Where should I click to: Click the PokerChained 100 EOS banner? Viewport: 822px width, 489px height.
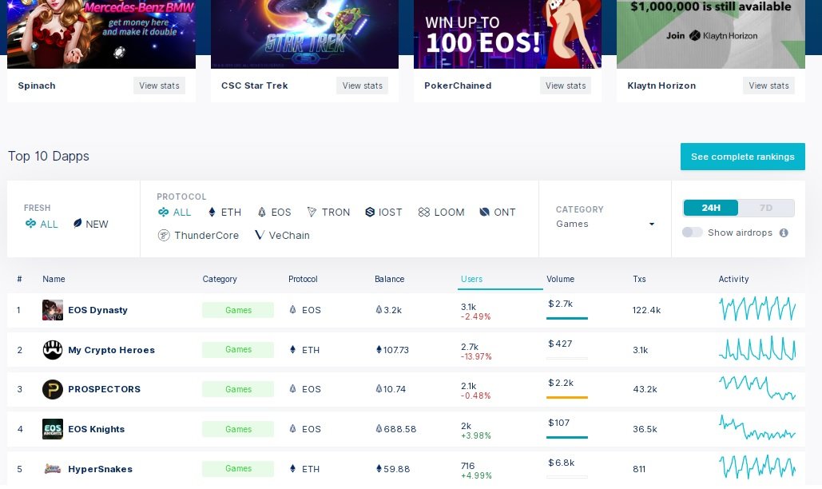[x=507, y=34]
